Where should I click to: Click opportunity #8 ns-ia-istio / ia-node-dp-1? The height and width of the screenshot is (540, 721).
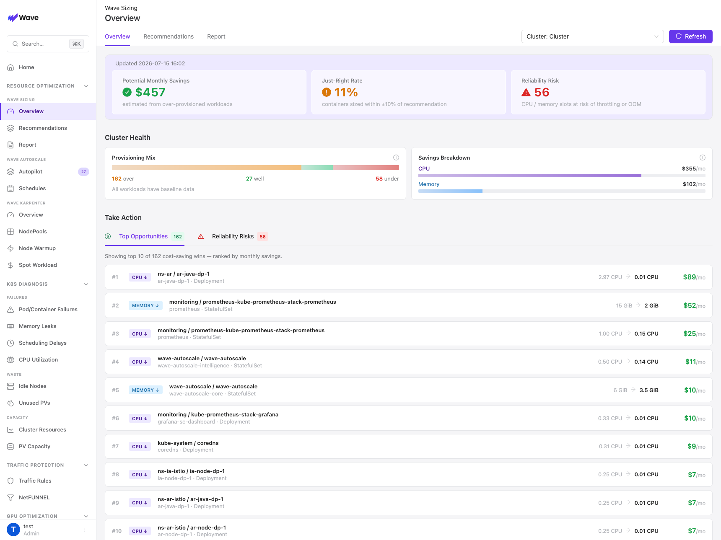pyautogui.click(x=408, y=475)
